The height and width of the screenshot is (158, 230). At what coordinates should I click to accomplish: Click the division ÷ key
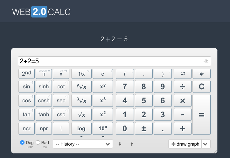point(183,86)
